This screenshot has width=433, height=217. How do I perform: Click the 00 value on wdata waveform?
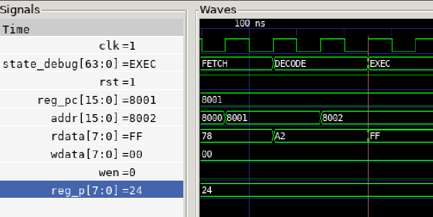207,154
